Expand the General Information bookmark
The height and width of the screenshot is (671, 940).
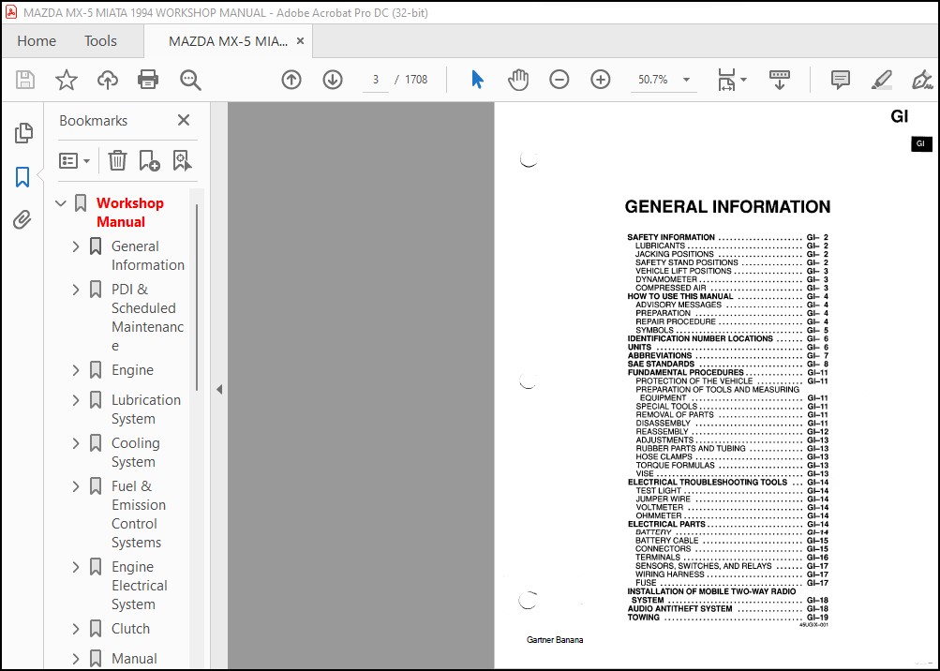coord(76,246)
